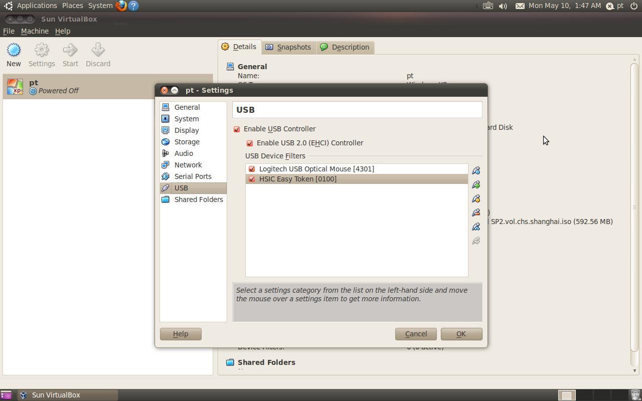The width and height of the screenshot is (642, 401).
Task: Toggle Enable USB 2.0 (EHCI) Controller checkbox
Action: tap(250, 143)
